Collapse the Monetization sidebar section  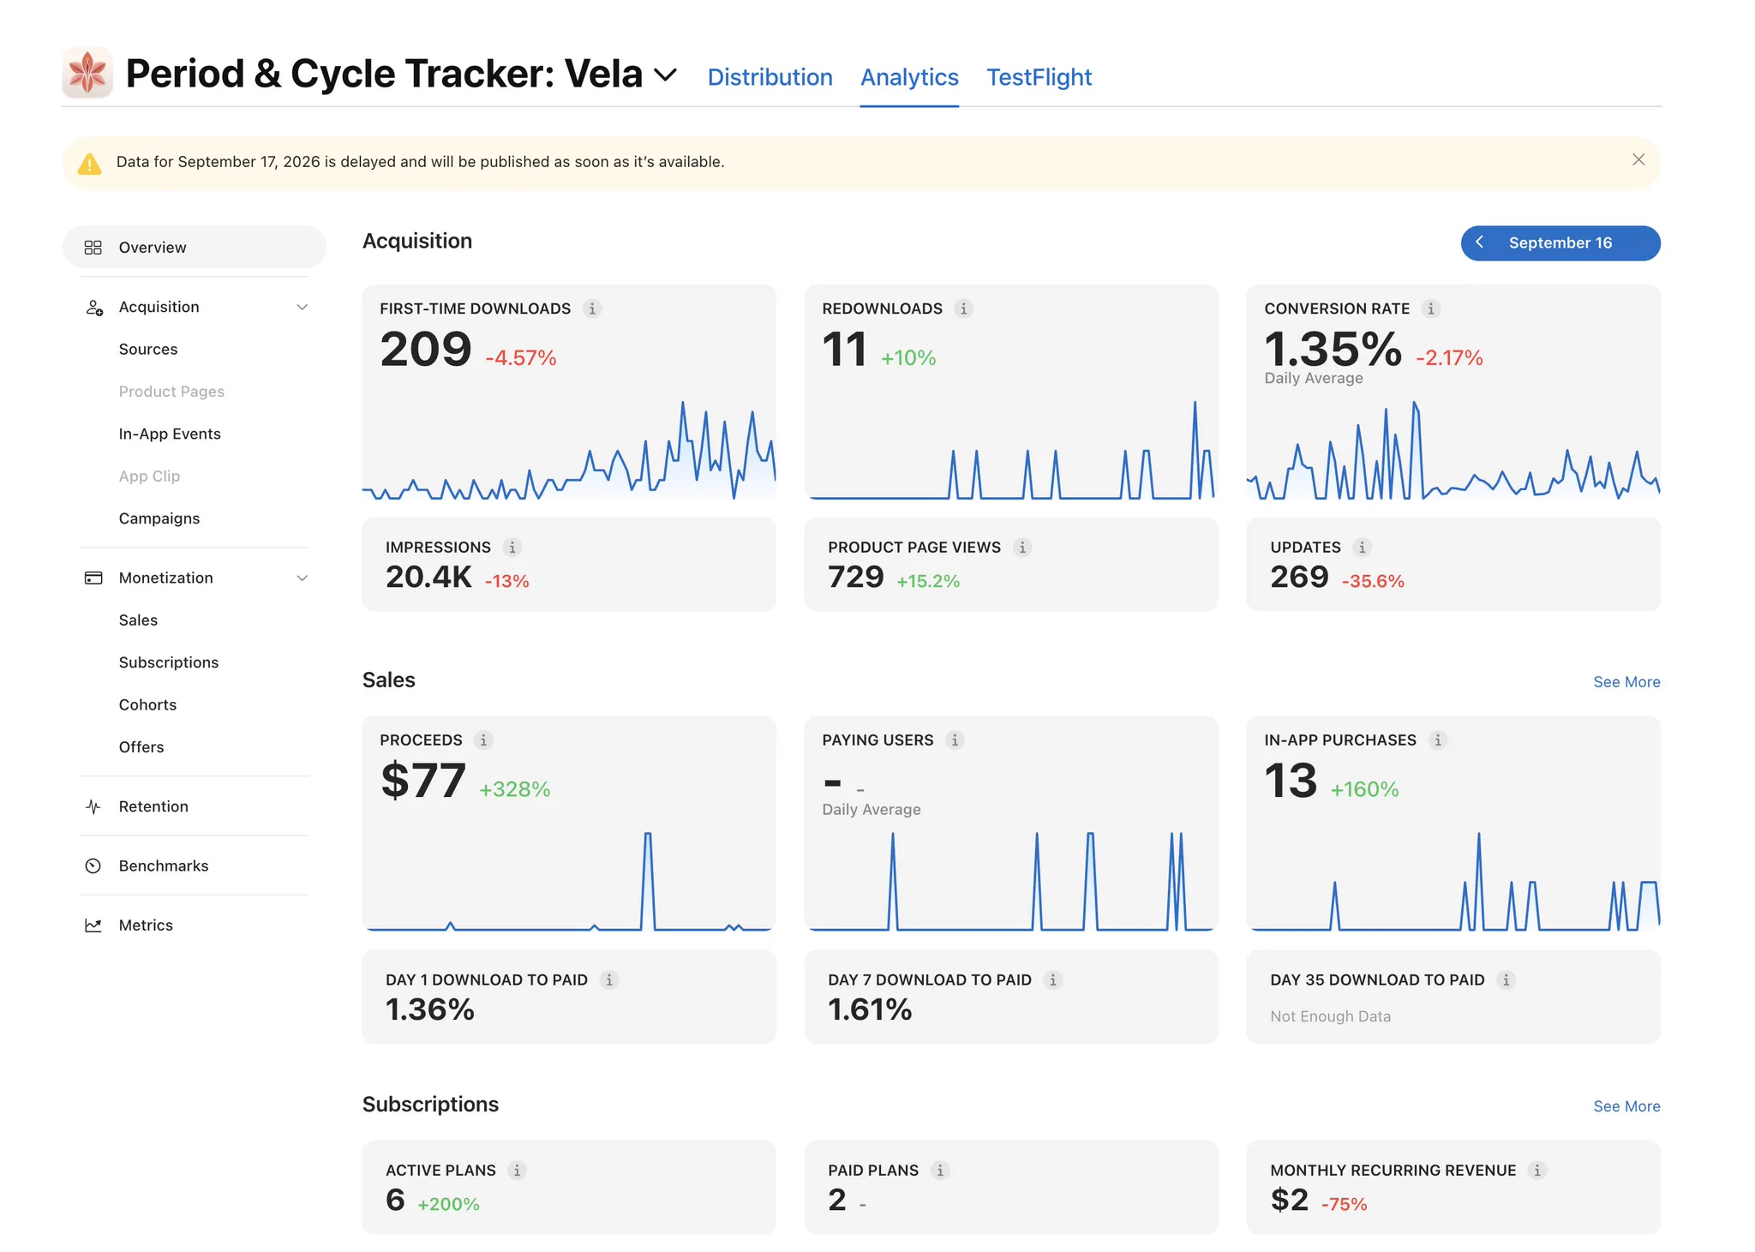pos(302,578)
